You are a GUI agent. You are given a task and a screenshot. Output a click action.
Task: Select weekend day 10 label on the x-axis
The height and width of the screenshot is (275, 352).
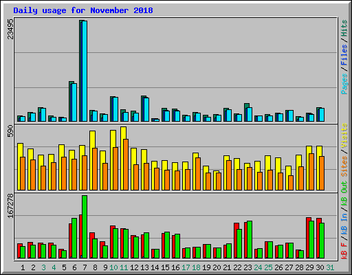click(x=113, y=267)
